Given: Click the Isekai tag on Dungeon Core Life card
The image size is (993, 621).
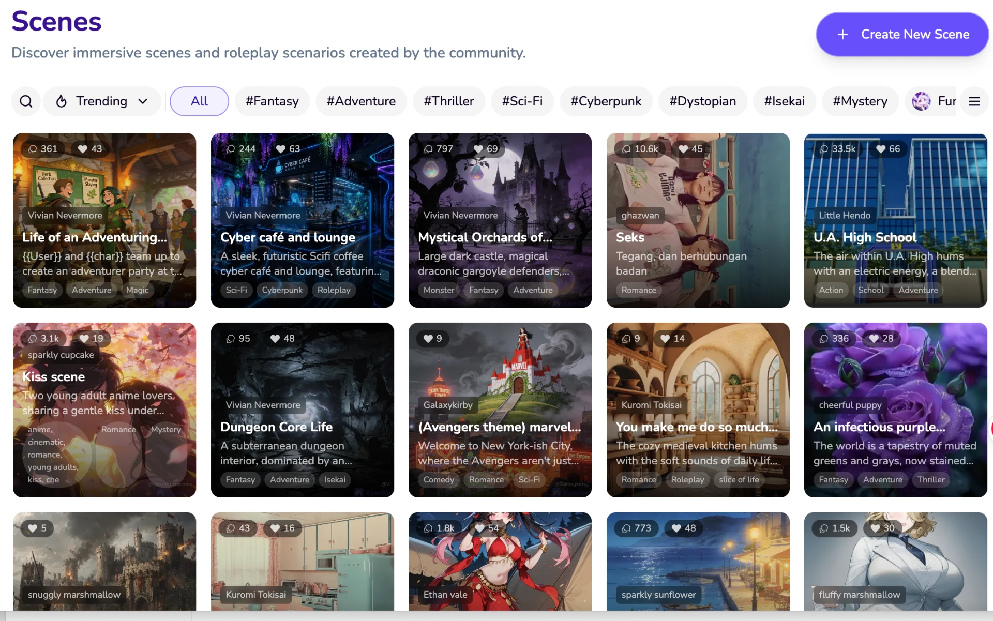Looking at the screenshot, I should point(335,480).
